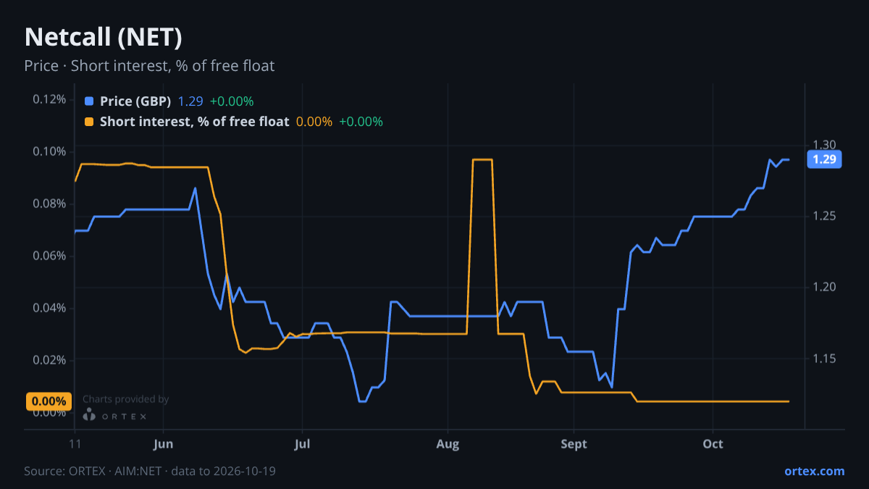The image size is (869, 489).
Task: Click the 0.06% left axis value
Action: pyautogui.click(x=49, y=256)
